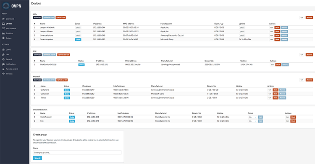Image resolution: width=315 pixels, height=164 pixels.
Task: Edit the Cisco firewall device
Action: click(287, 117)
